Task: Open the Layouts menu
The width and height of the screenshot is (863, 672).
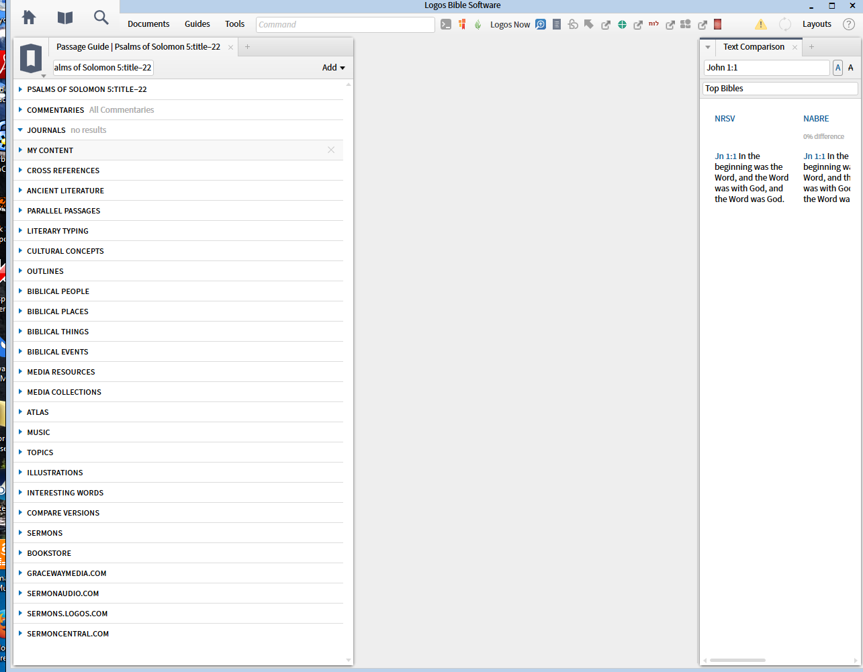Action: tap(817, 24)
